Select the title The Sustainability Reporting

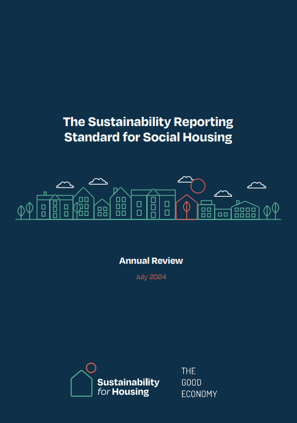point(148,122)
